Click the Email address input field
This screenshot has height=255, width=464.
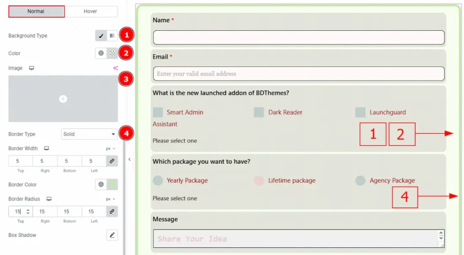coord(298,73)
